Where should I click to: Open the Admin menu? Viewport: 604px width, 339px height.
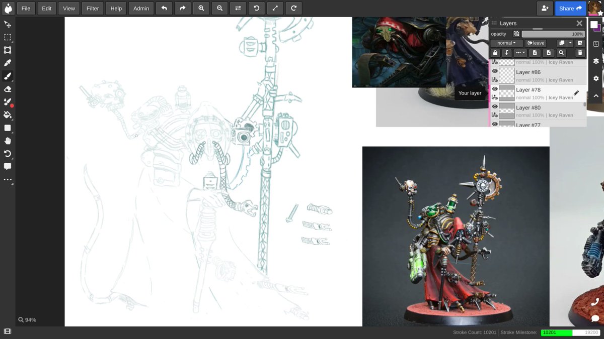click(141, 8)
